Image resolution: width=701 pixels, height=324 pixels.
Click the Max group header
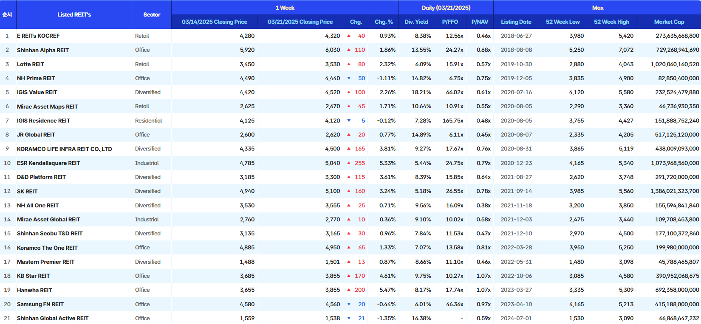point(598,8)
